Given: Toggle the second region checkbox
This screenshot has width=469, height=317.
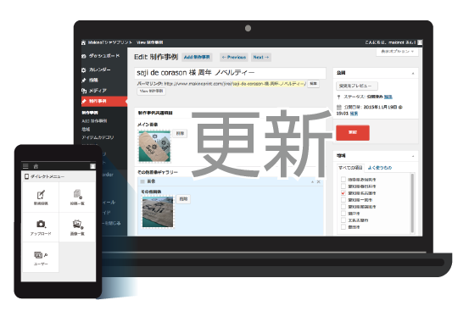Looking at the screenshot, I should pos(343,186).
